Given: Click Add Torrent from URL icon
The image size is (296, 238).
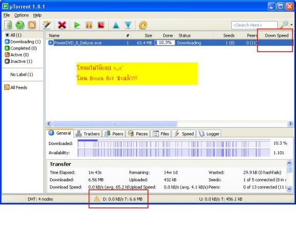Looking at the screenshot, I should (x=20, y=25).
